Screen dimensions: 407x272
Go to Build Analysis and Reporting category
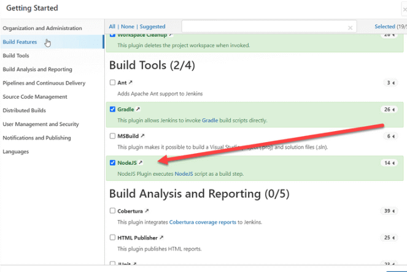point(37,69)
